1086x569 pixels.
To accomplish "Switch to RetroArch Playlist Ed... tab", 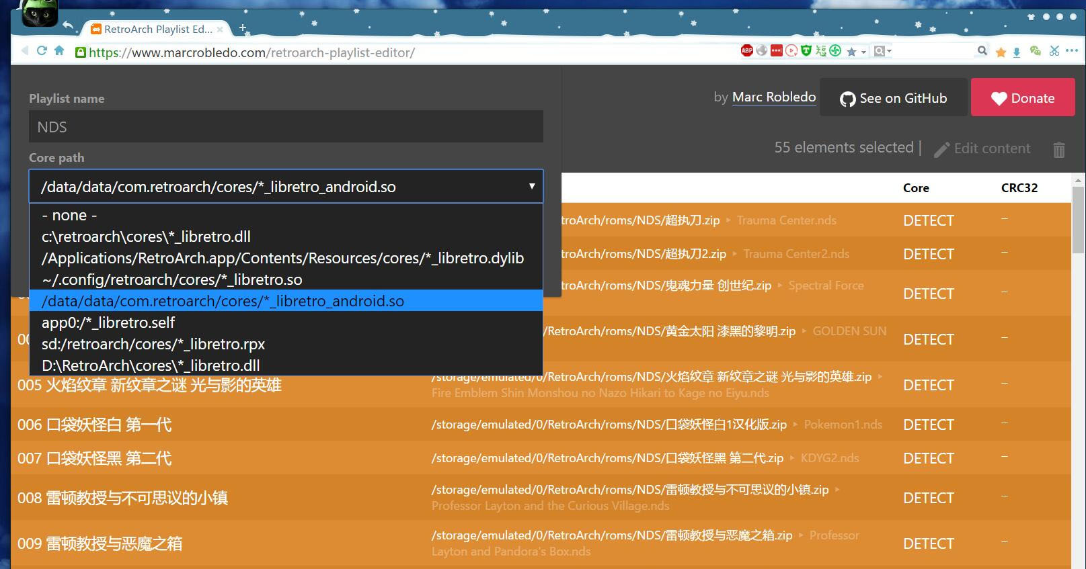I will click(157, 29).
